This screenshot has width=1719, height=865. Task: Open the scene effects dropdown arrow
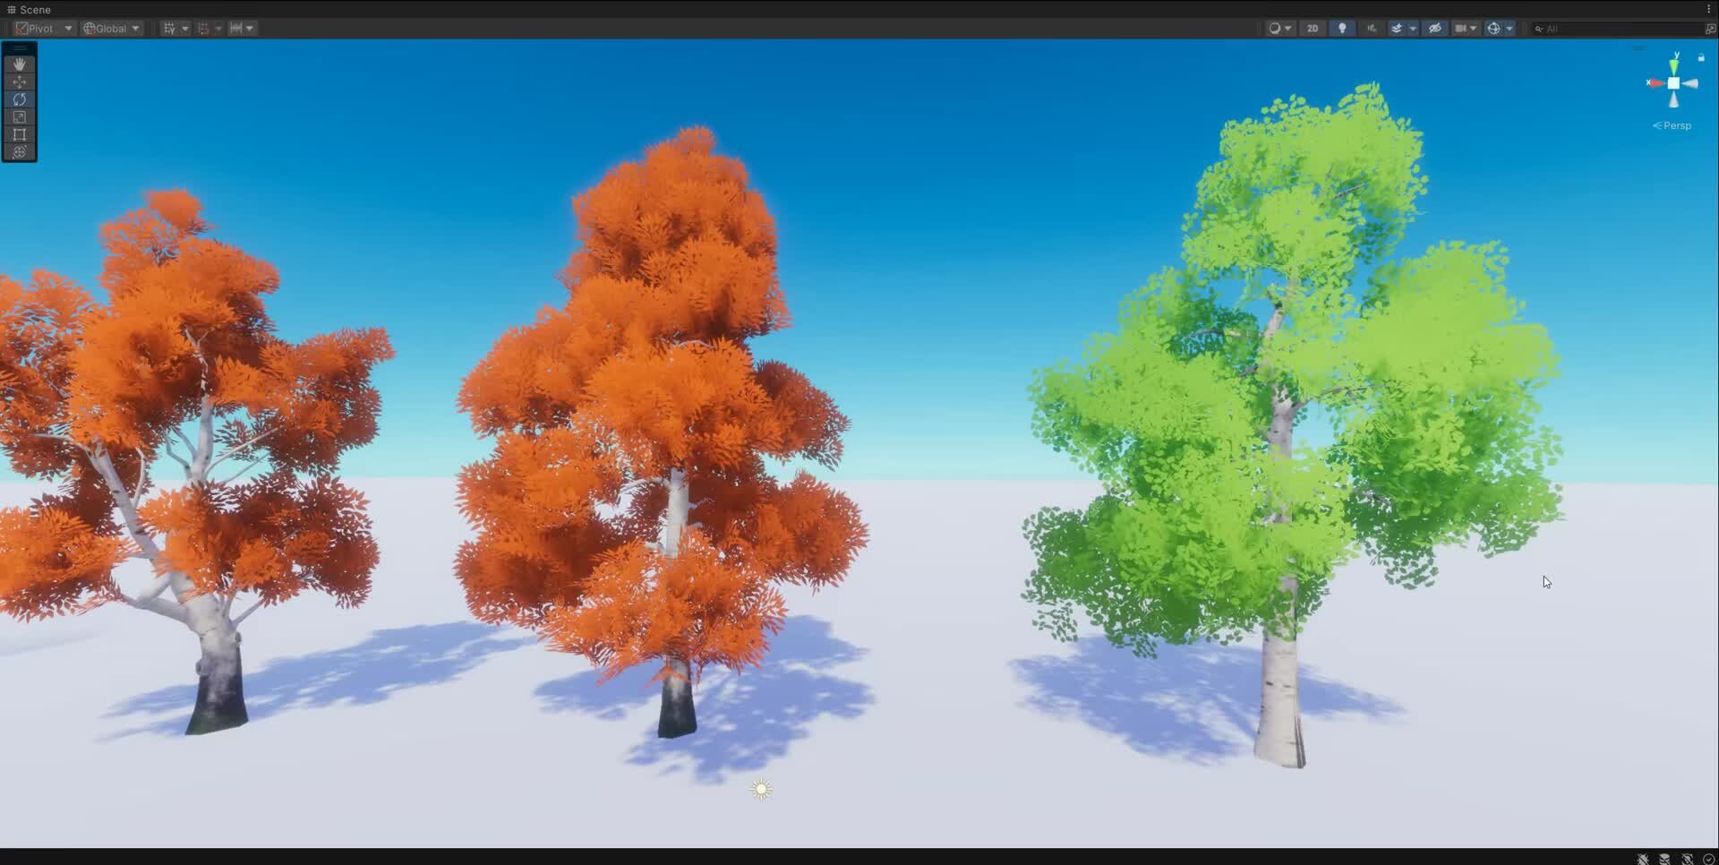pos(1413,28)
